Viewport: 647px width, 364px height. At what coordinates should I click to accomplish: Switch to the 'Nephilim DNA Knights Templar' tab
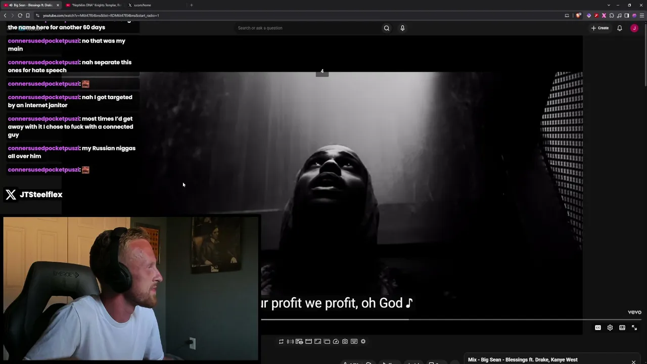(x=94, y=5)
